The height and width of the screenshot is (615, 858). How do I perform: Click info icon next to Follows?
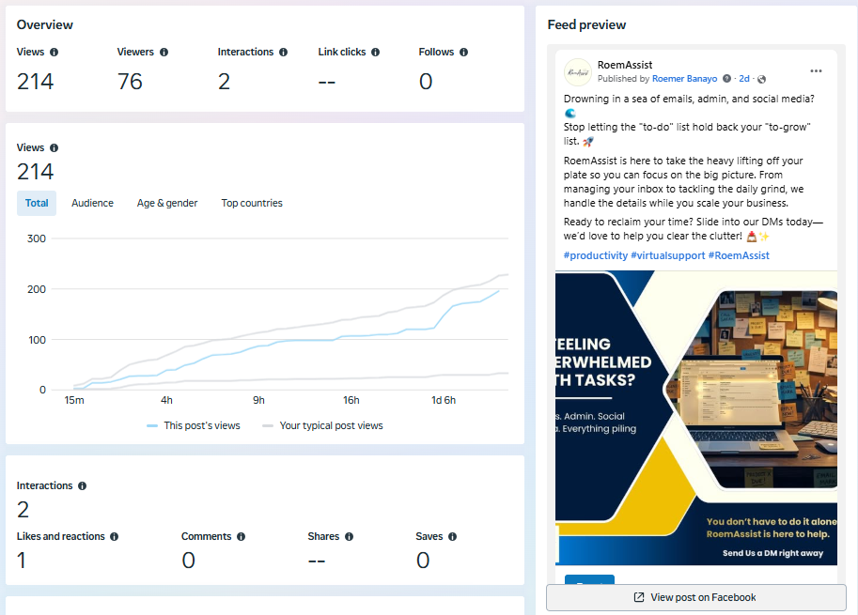pyautogui.click(x=463, y=53)
